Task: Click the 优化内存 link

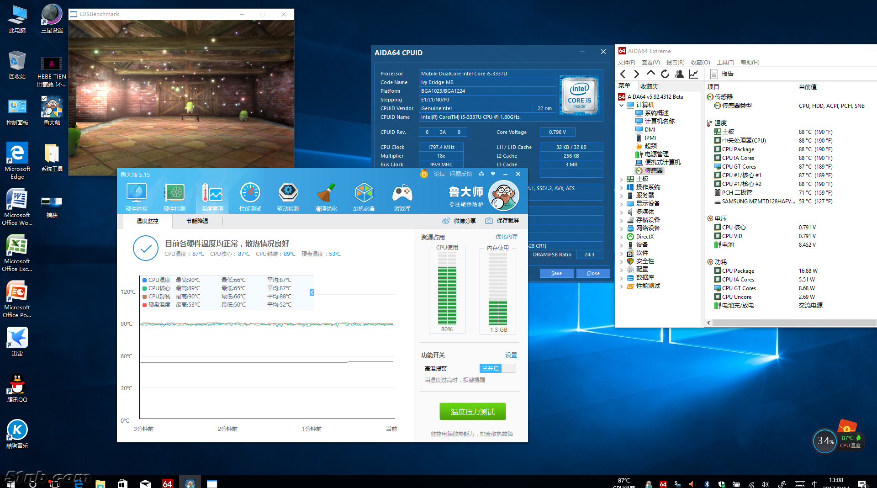Action: click(x=507, y=237)
